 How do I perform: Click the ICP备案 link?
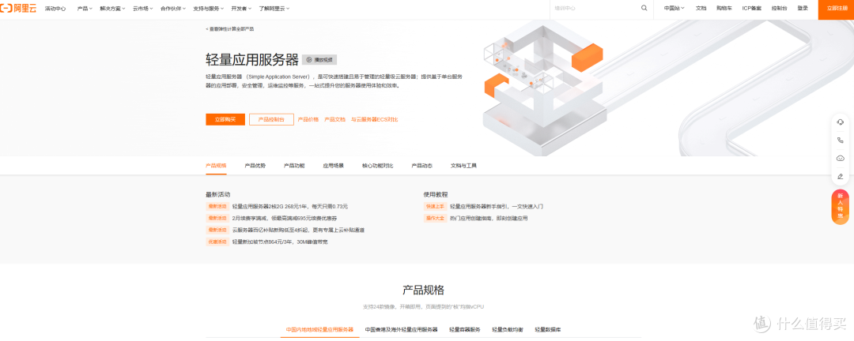(752, 8)
